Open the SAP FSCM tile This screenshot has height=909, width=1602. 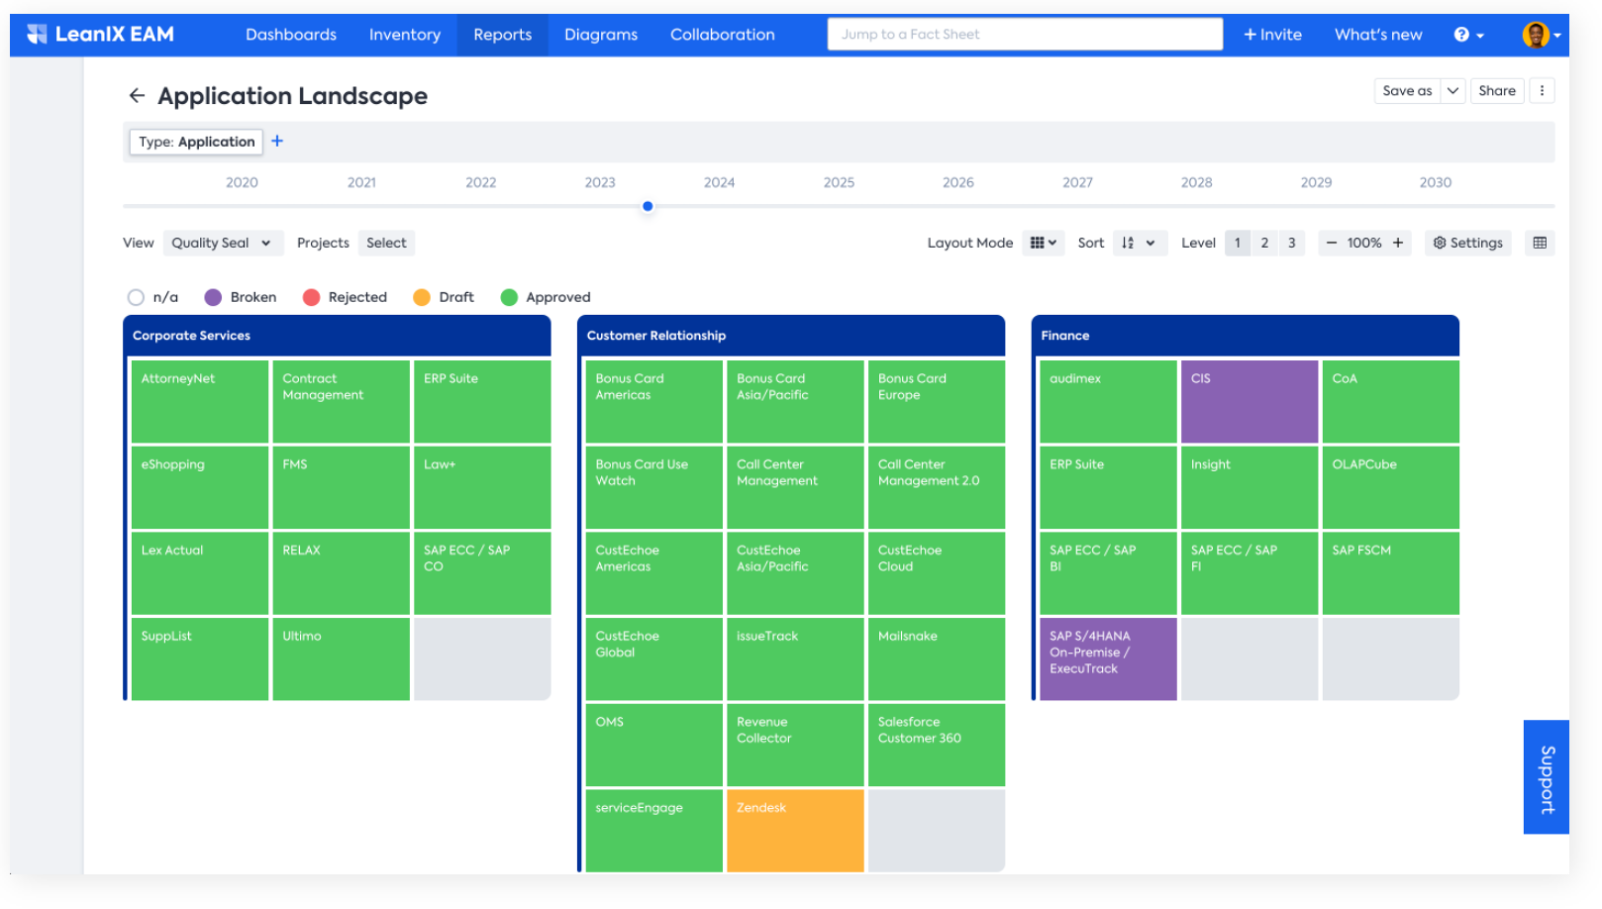[1391, 573]
